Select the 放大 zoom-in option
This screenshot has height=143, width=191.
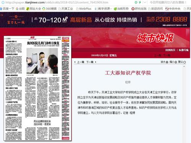click(164, 62)
